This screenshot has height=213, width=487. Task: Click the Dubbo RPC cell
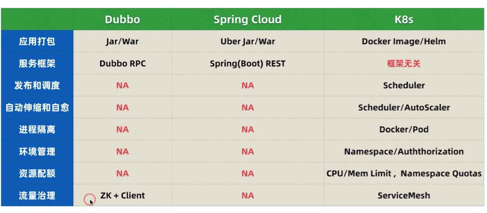pos(122,63)
